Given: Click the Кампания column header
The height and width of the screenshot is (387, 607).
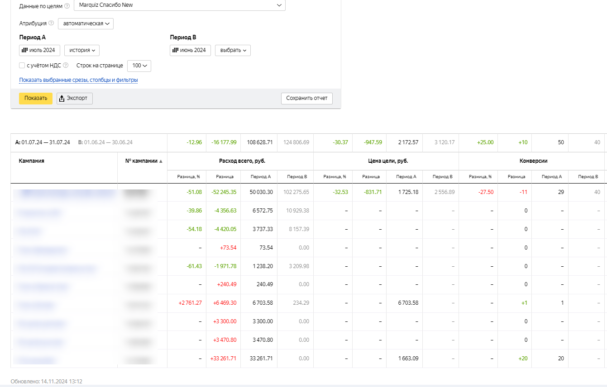Looking at the screenshot, I should 32,161.
